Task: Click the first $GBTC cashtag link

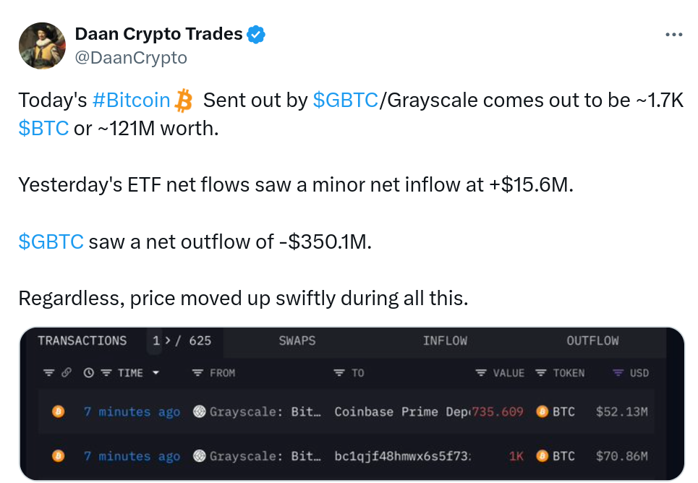Action: coord(345,101)
